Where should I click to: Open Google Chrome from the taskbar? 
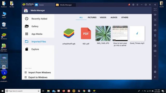pyautogui.click(x=84, y=91)
